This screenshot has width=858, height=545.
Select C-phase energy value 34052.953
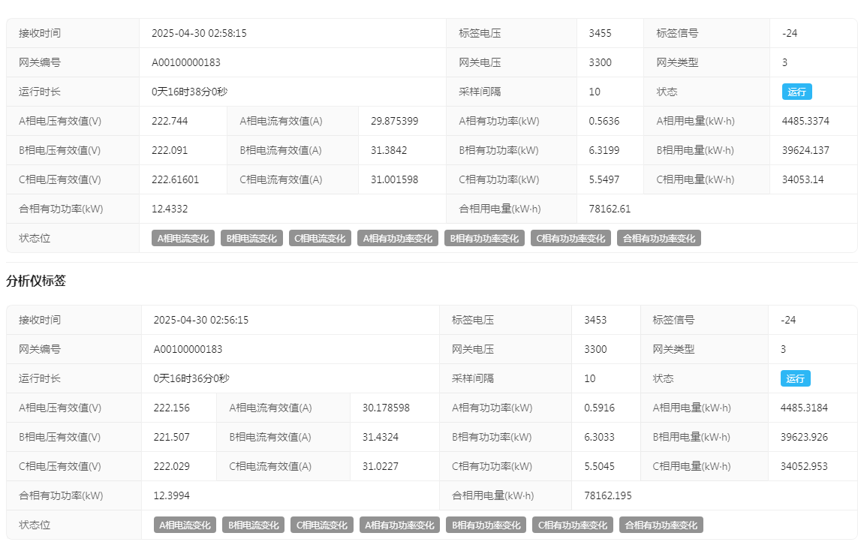click(804, 466)
